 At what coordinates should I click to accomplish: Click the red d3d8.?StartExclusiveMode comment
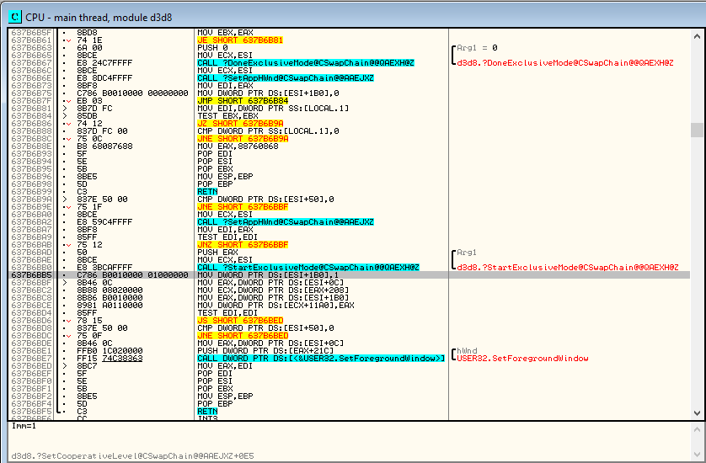567,267
